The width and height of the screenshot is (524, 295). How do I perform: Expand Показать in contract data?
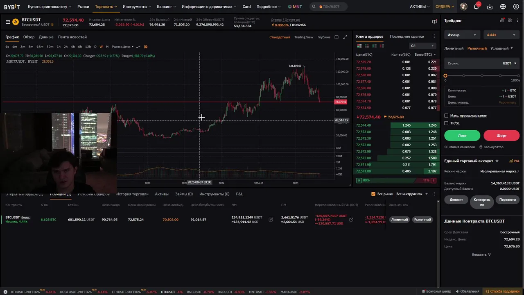click(481, 254)
